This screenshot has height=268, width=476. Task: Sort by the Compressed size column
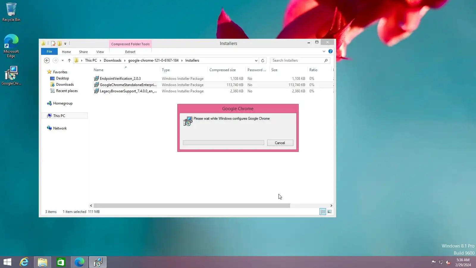point(223,70)
